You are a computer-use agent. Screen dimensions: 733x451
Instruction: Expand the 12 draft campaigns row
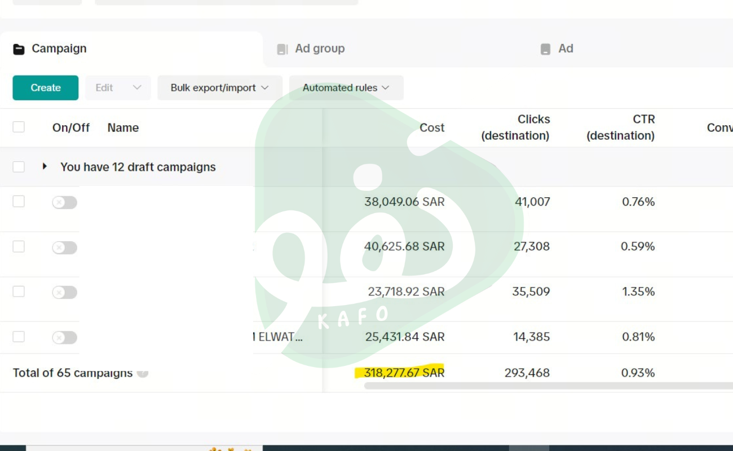tap(45, 167)
